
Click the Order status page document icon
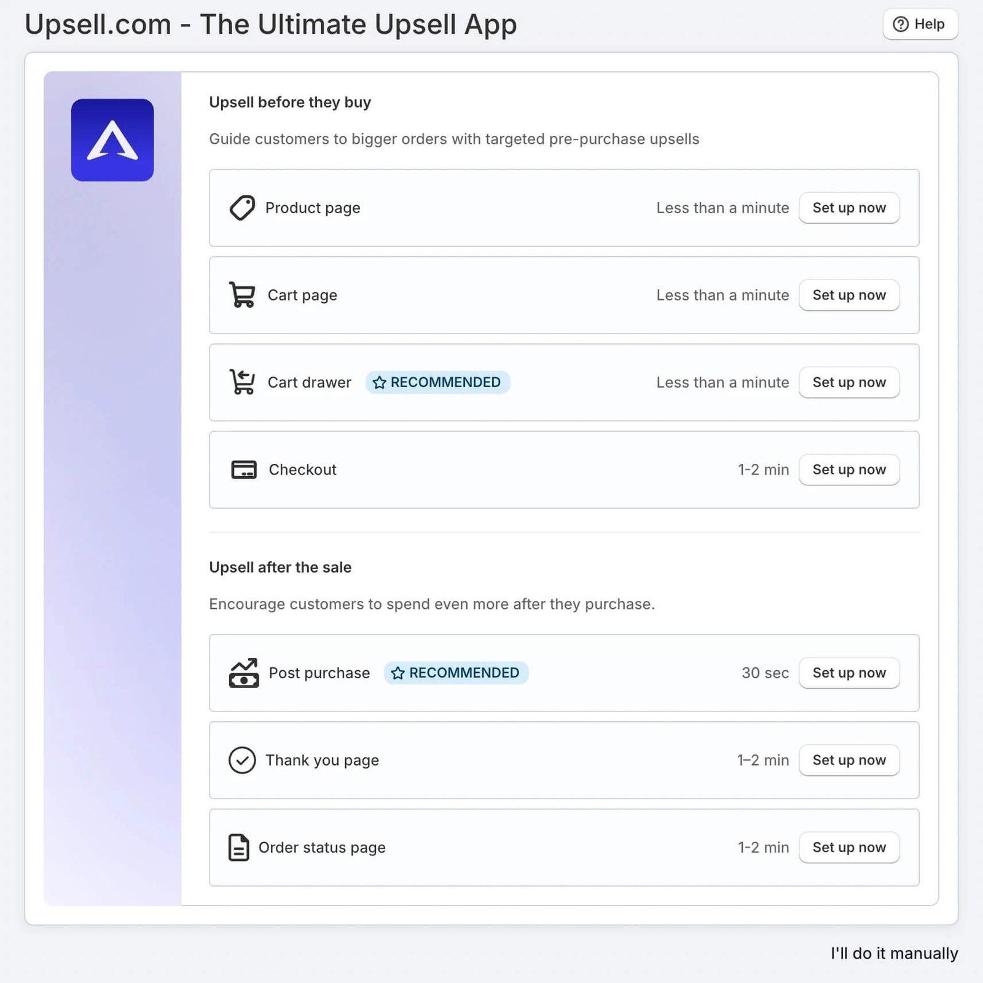[238, 847]
